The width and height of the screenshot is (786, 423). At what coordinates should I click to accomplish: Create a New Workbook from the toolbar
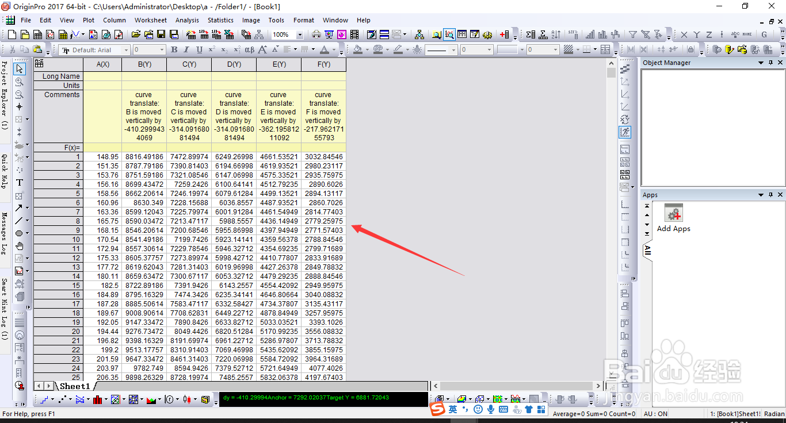pos(37,34)
